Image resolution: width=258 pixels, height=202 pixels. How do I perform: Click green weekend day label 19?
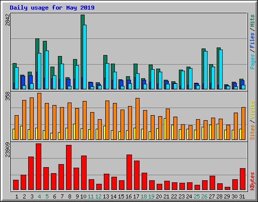[151, 196]
